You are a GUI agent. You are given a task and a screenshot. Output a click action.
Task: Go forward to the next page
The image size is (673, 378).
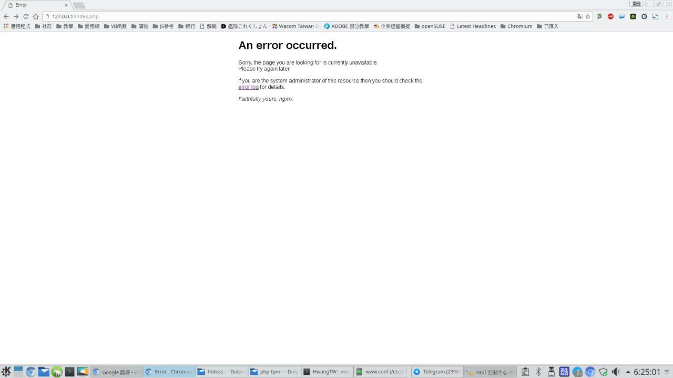click(16, 16)
